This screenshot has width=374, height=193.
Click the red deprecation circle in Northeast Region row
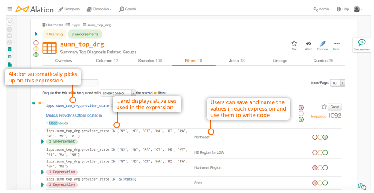click(x=315, y=168)
